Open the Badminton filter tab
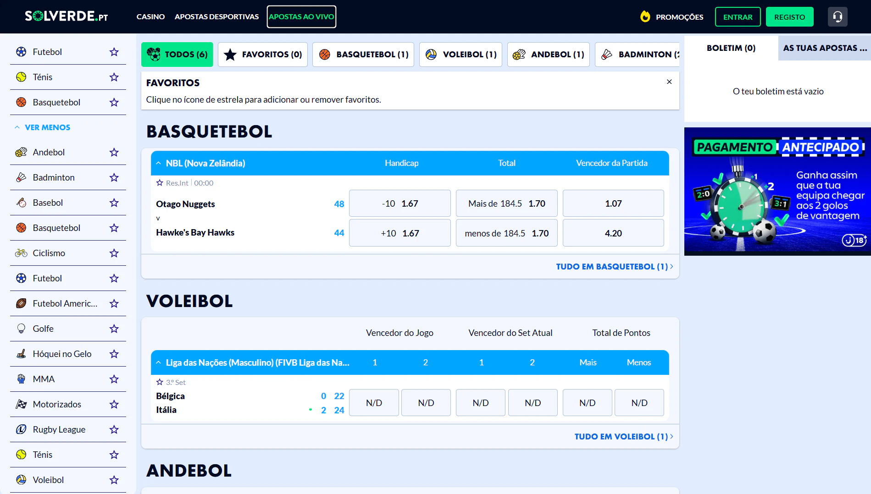Image resolution: width=871 pixels, height=494 pixels. 637,55
